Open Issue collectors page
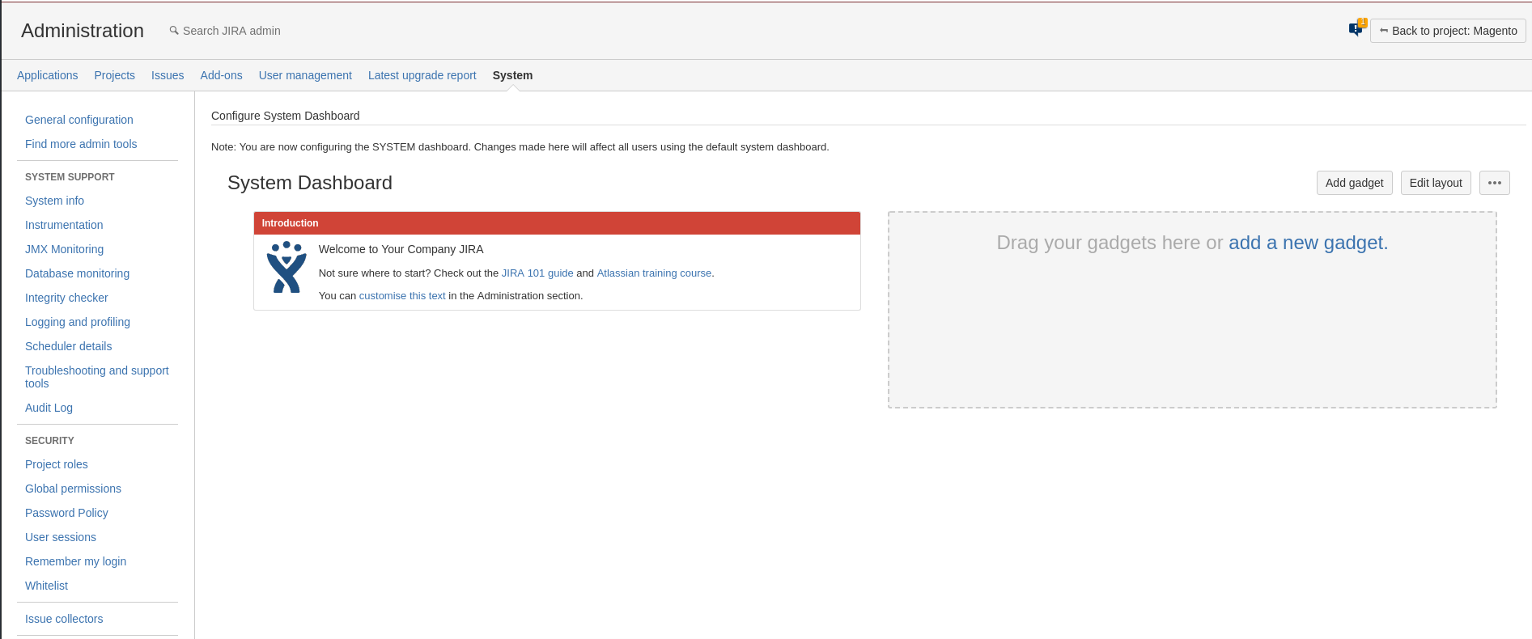Viewport: 1532px width, 639px height. pyautogui.click(x=64, y=619)
